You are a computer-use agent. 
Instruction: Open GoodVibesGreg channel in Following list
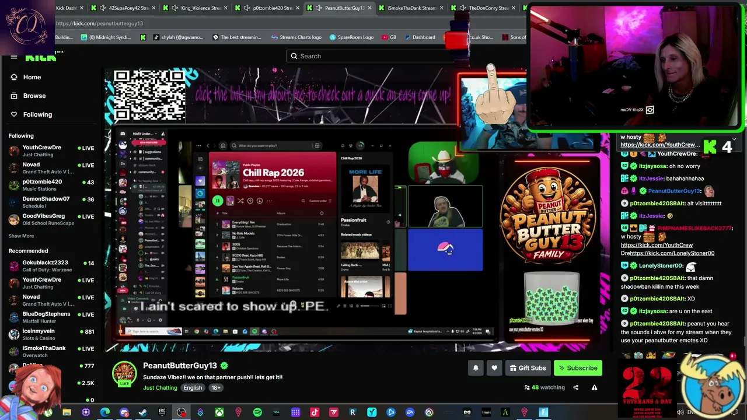click(51, 219)
